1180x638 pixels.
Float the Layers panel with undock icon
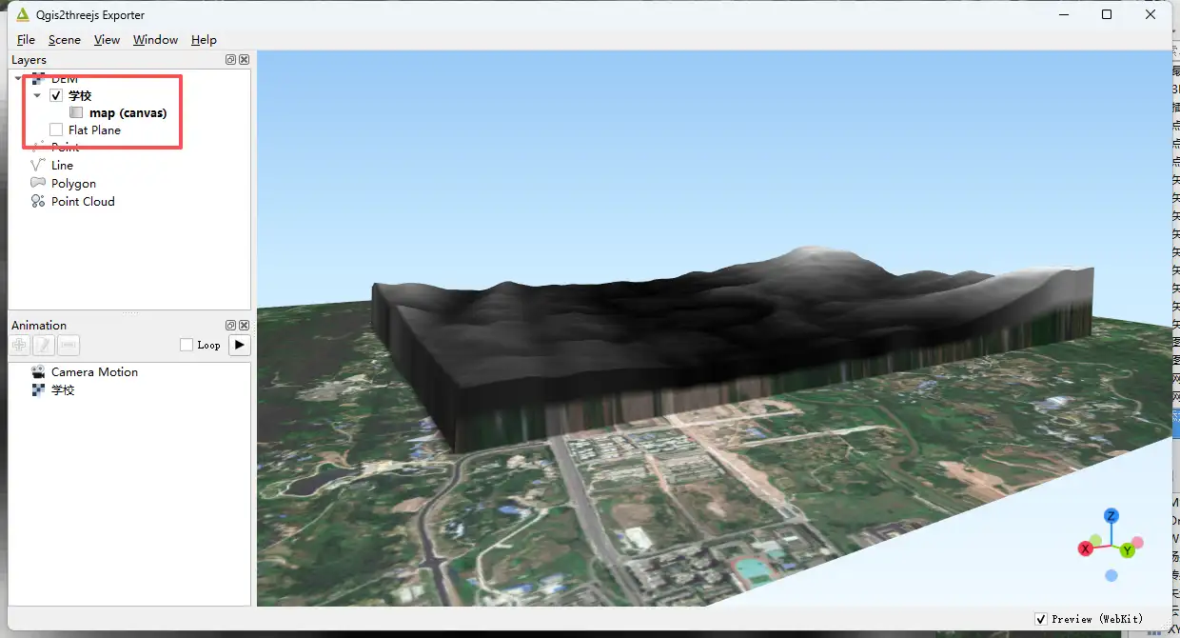[230, 60]
